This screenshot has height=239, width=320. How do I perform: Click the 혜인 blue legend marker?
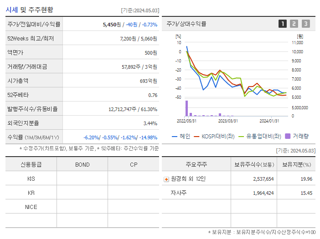click(175, 137)
